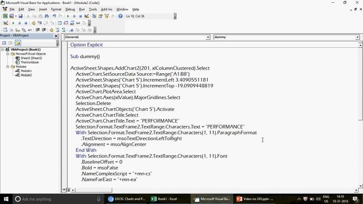This screenshot has width=363, height=204.
Task: Open the Object Browser icon
Action: pos(107,16)
